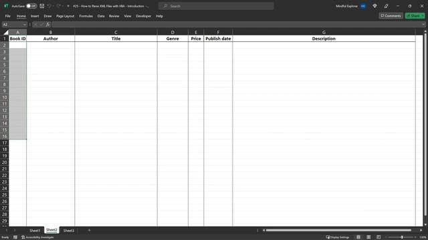Click in the Search box
This screenshot has width=428, height=240.
(x=216, y=6)
